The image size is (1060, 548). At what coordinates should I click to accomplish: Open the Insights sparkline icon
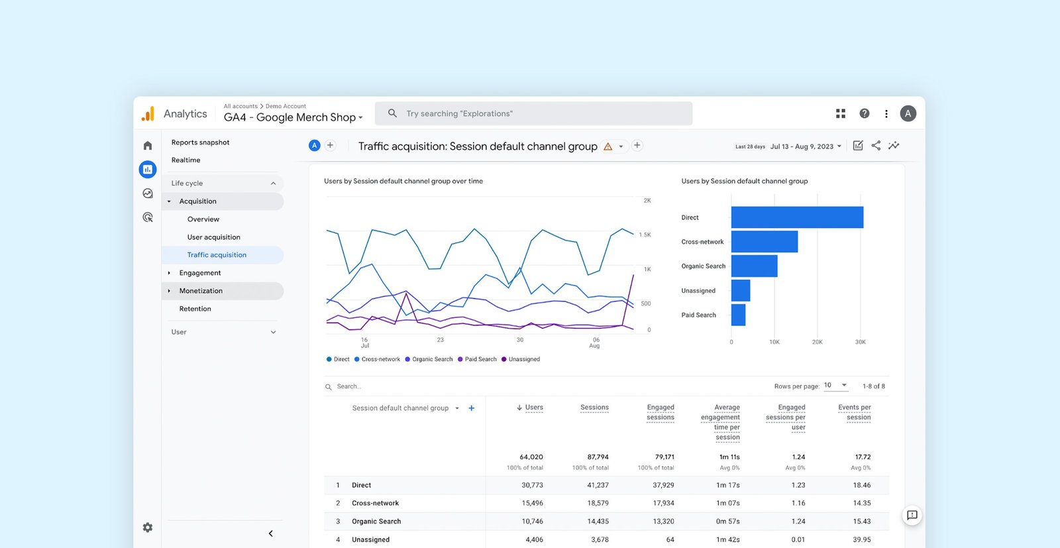pos(894,146)
